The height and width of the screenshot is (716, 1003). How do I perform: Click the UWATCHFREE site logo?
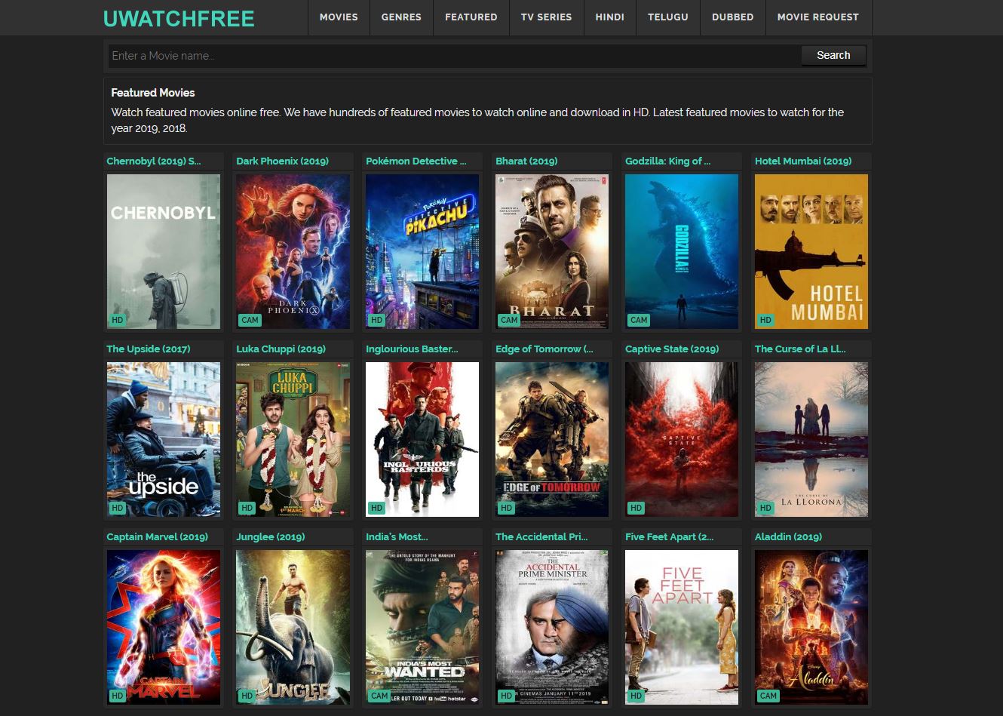point(179,18)
